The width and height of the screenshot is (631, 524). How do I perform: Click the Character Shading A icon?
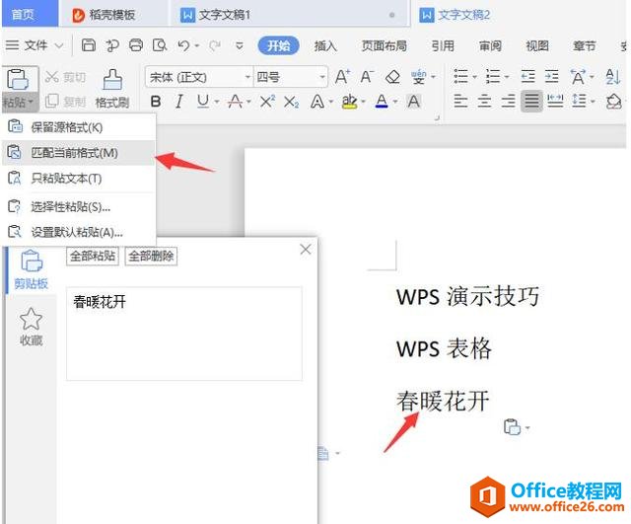(x=413, y=102)
